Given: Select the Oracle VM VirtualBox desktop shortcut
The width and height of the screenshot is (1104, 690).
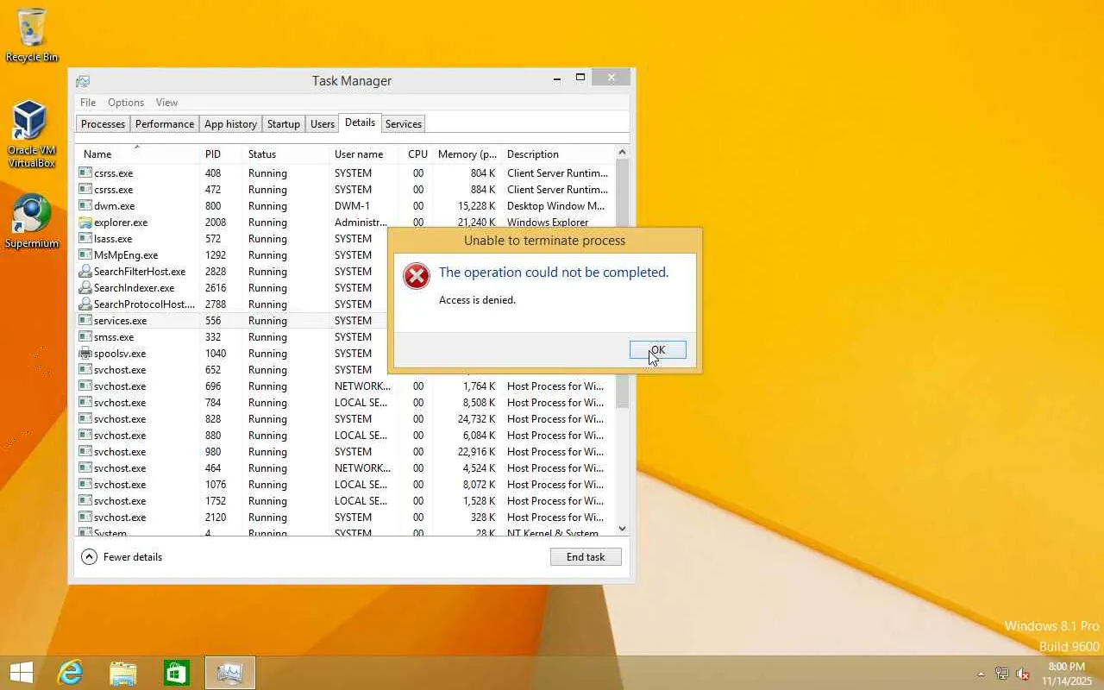Looking at the screenshot, I should click(x=31, y=135).
